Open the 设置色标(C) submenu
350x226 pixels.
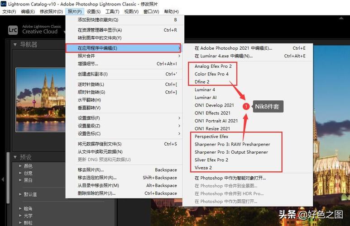[125, 134]
